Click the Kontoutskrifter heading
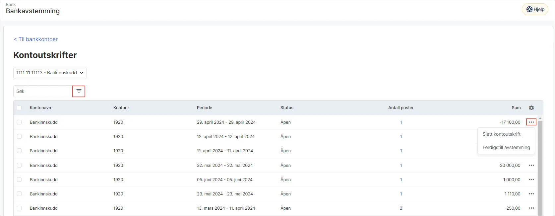Screen dimensions: 555x216 click(45, 55)
